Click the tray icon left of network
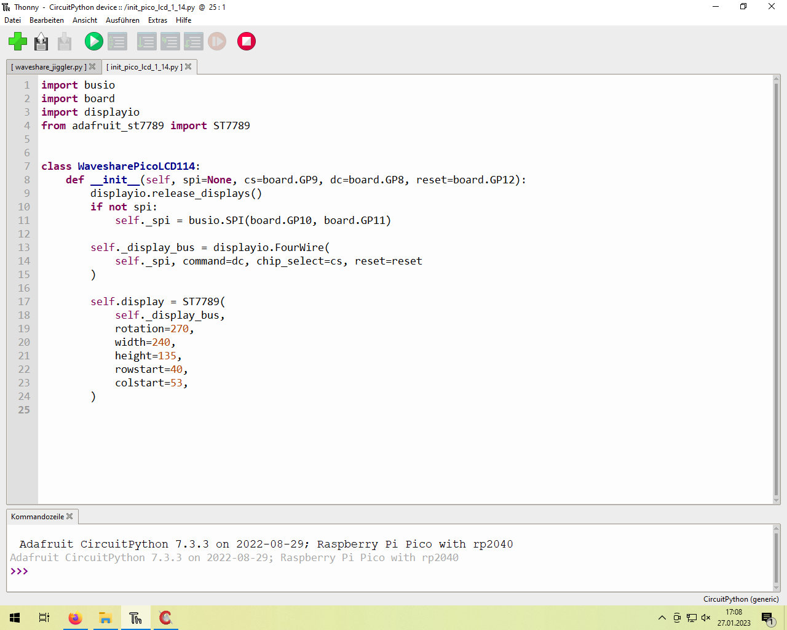 pos(677,618)
